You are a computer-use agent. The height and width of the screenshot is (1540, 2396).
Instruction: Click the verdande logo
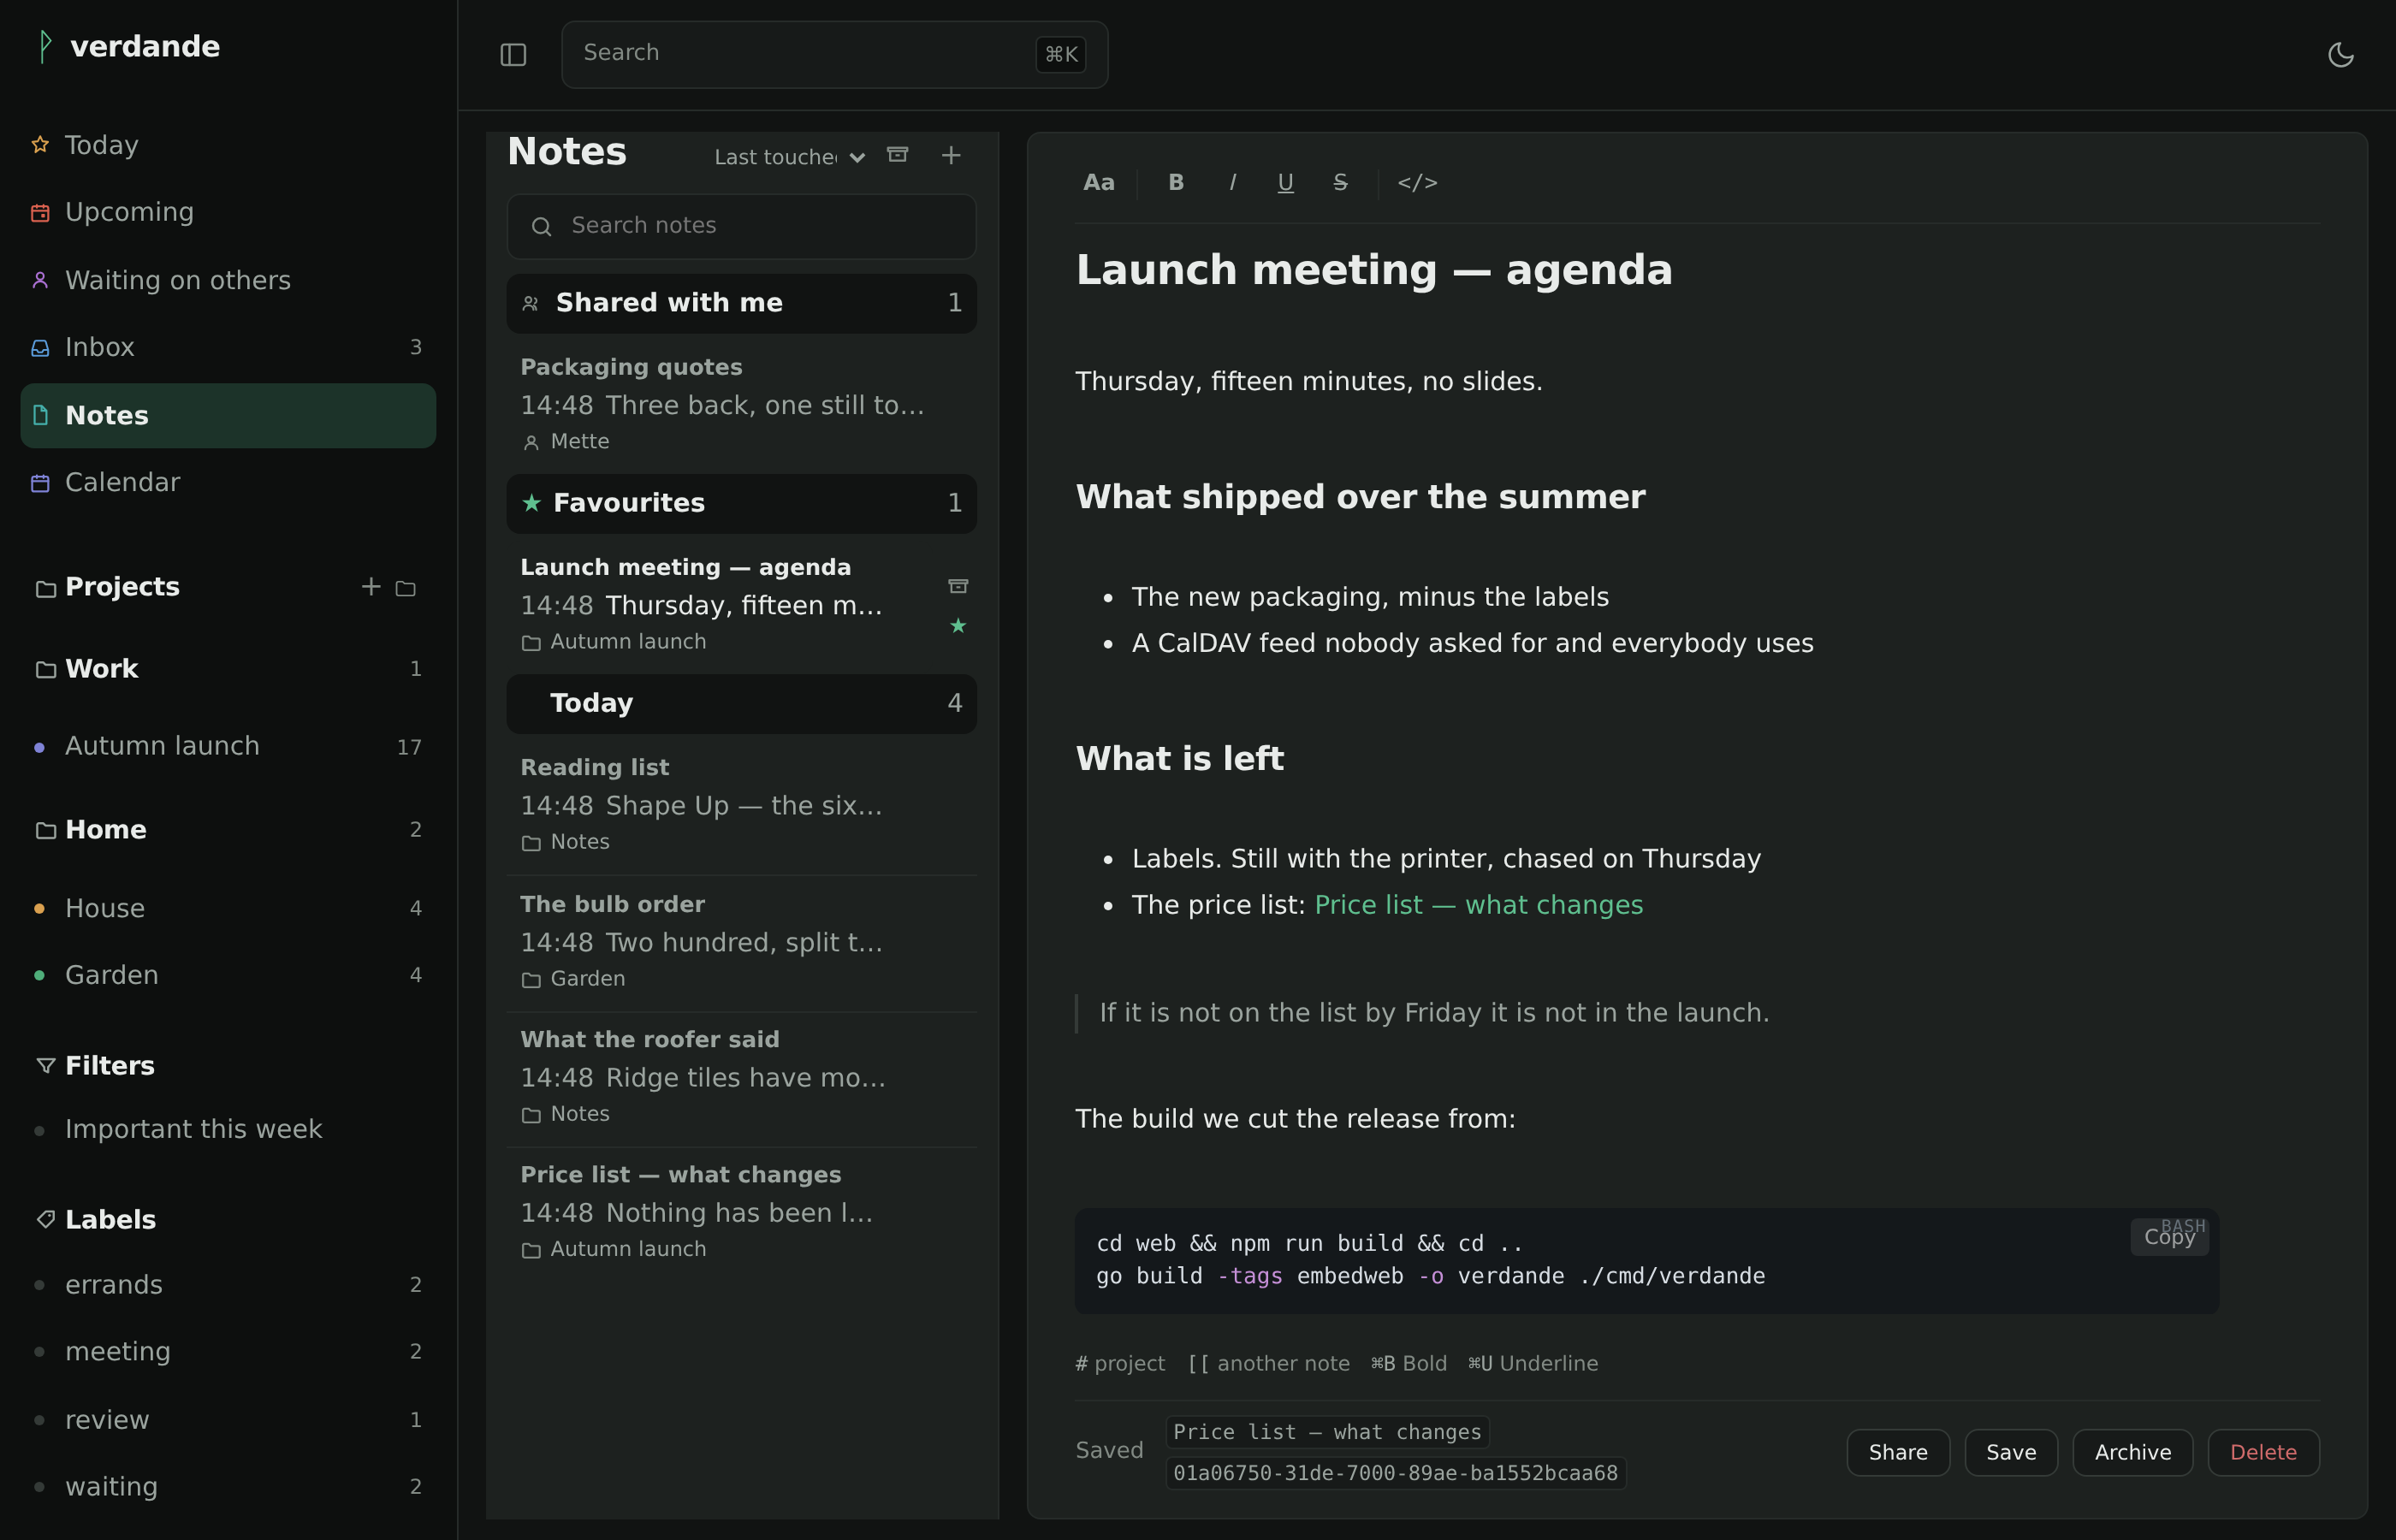tap(128, 47)
